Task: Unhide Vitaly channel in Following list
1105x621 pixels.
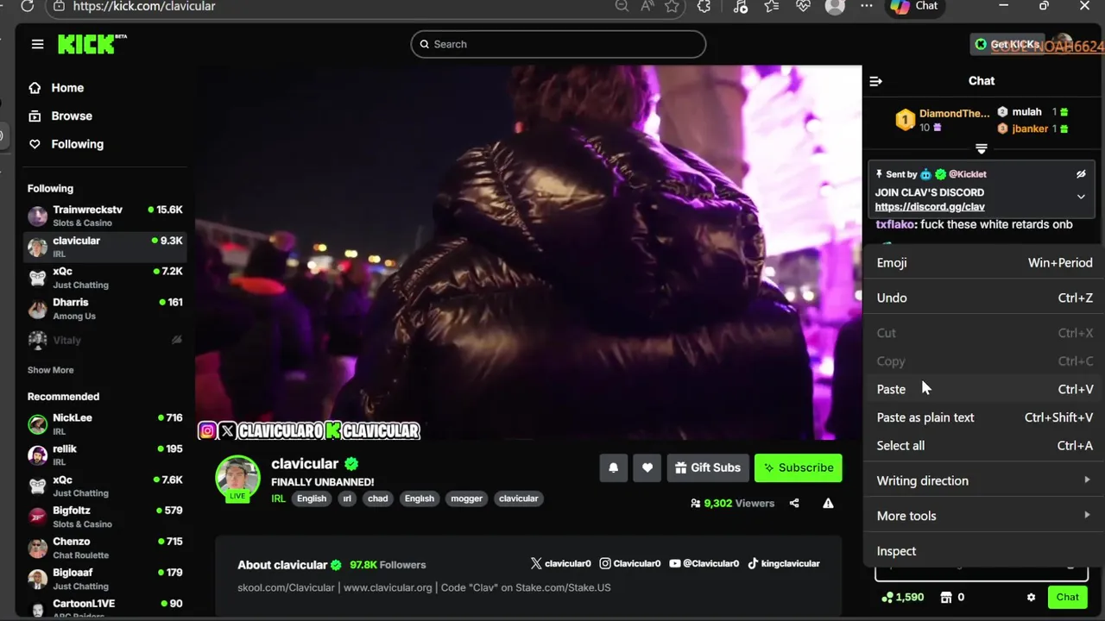Action: point(177,340)
